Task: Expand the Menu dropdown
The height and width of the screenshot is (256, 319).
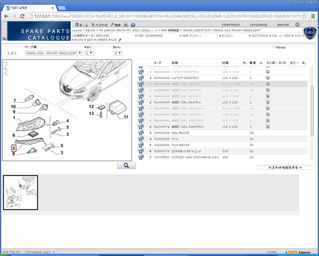Action: tap(279, 48)
